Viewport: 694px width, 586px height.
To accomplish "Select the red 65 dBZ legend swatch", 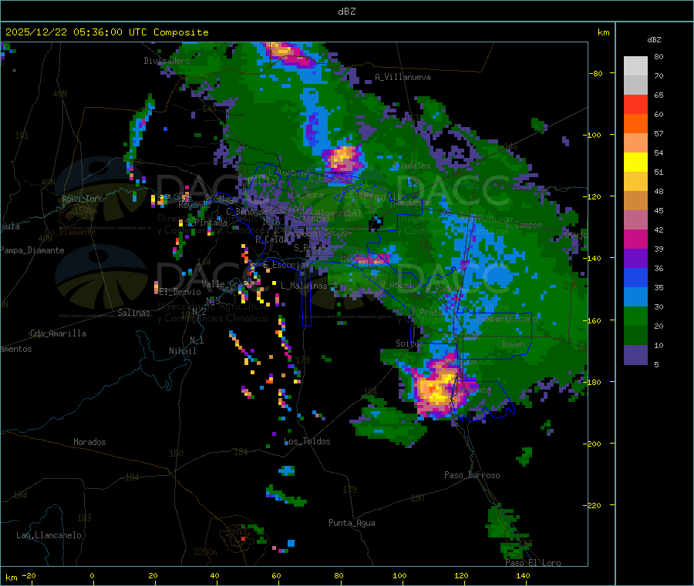I will click(x=635, y=104).
